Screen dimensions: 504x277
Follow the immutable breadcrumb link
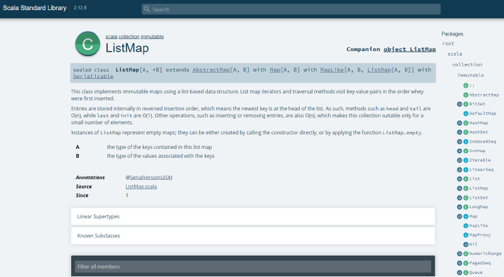point(152,37)
